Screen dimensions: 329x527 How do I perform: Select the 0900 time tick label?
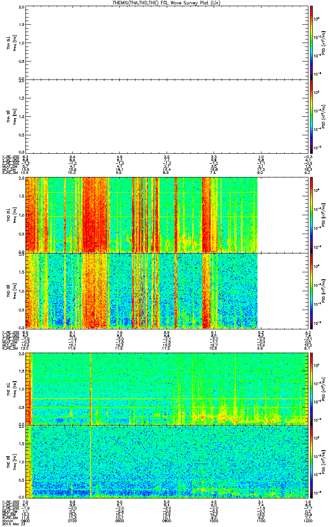click(167, 522)
